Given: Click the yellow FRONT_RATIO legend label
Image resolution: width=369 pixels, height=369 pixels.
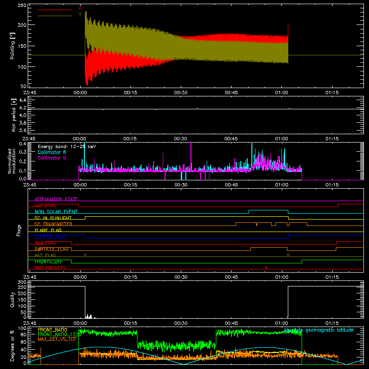Looking at the screenshot, I should click(x=53, y=330).
